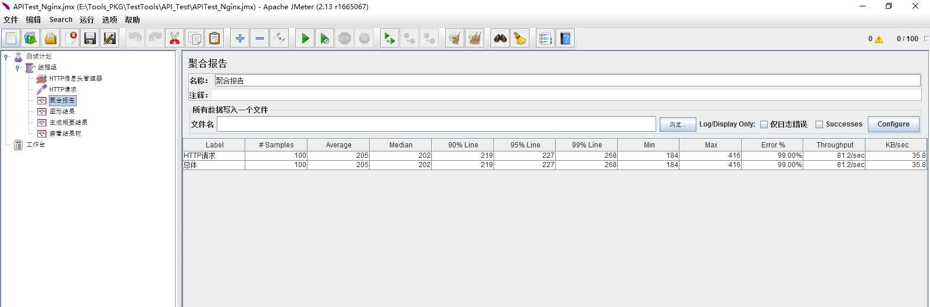The image size is (930, 307).
Task: Open the Search menu
Action: coord(60,20)
